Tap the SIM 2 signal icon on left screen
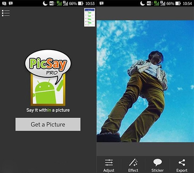Viewport: 194px width, 173px height. 65,3
